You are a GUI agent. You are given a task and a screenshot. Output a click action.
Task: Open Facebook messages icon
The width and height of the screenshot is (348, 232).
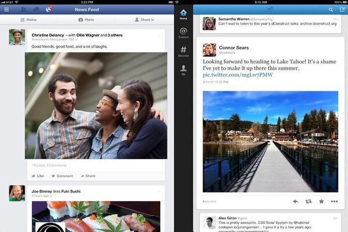(36, 9)
